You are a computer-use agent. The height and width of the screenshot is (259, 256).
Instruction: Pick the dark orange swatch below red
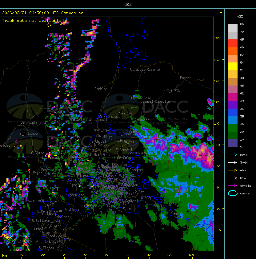233,51
